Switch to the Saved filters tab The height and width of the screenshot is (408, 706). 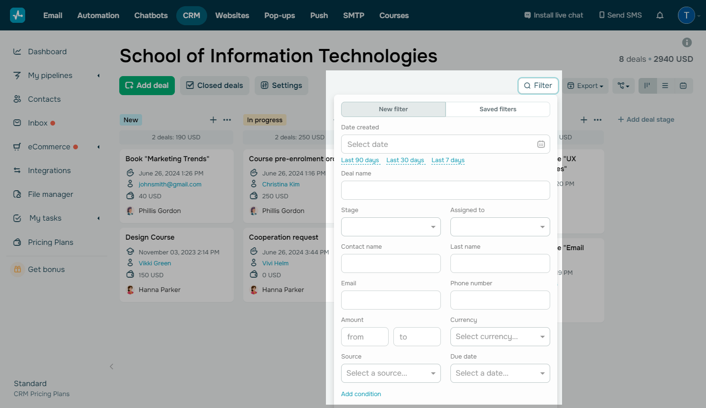pyautogui.click(x=497, y=109)
